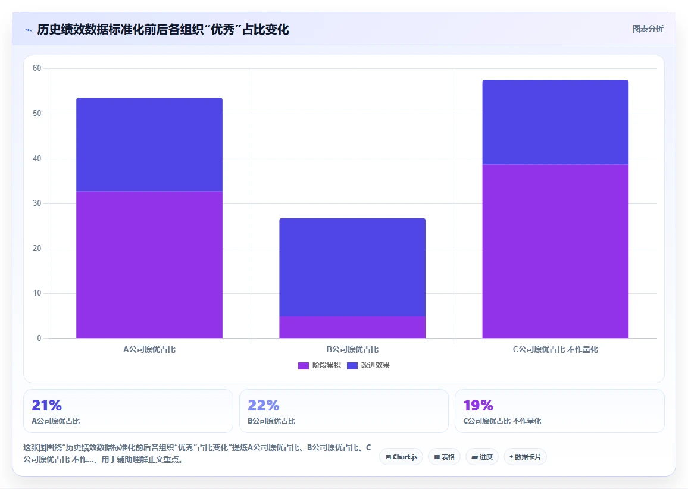The width and height of the screenshot is (688, 489).
Task: Click the 阶段累积 legend label
Action: pos(327,365)
